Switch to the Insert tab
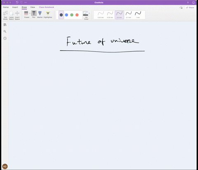198x170 pixels. coord(15,7)
